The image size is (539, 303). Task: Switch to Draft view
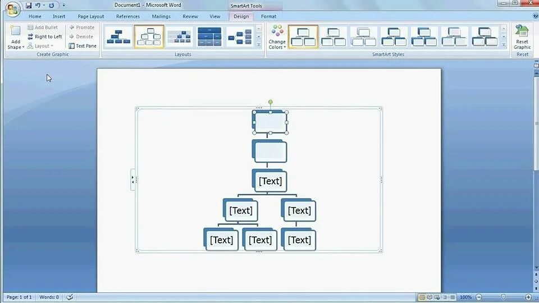[453, 297]
